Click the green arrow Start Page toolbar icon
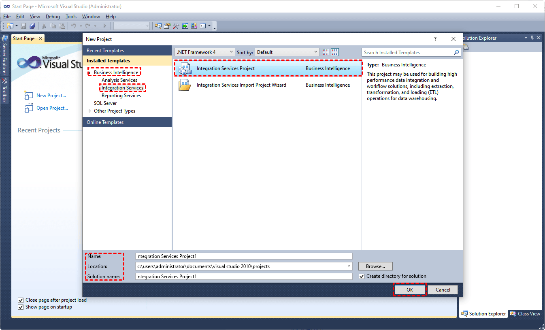Viewport: 545px width, 330px height. pos(185,26)
